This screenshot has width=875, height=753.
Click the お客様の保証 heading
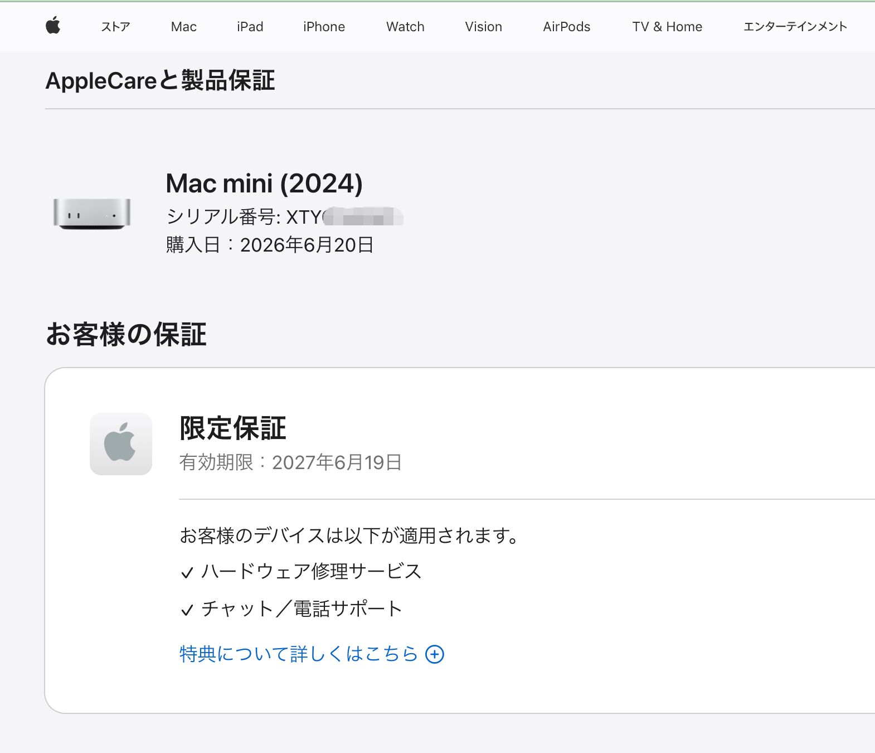(126, 335)
